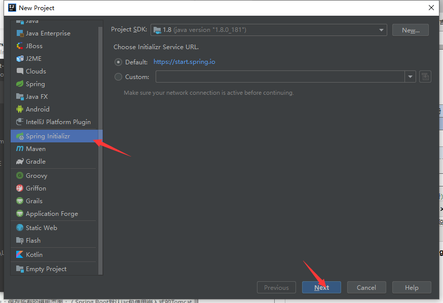
Task: Click the Spring Initializr icon
Action: (x=20, y=136)
